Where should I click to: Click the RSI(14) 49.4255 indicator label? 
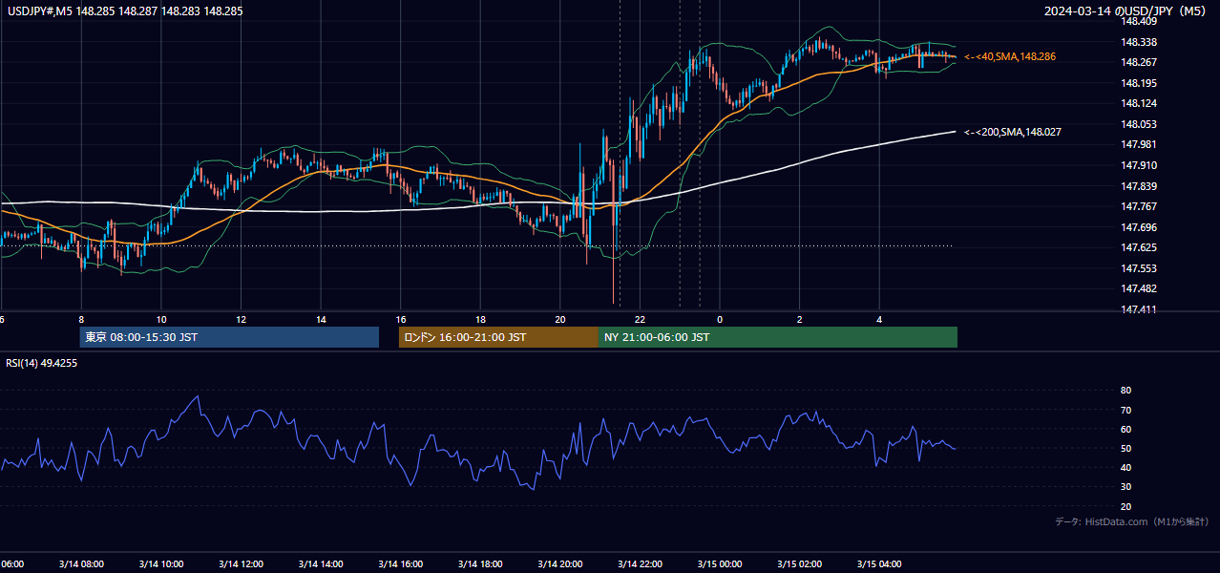[41, 363]
